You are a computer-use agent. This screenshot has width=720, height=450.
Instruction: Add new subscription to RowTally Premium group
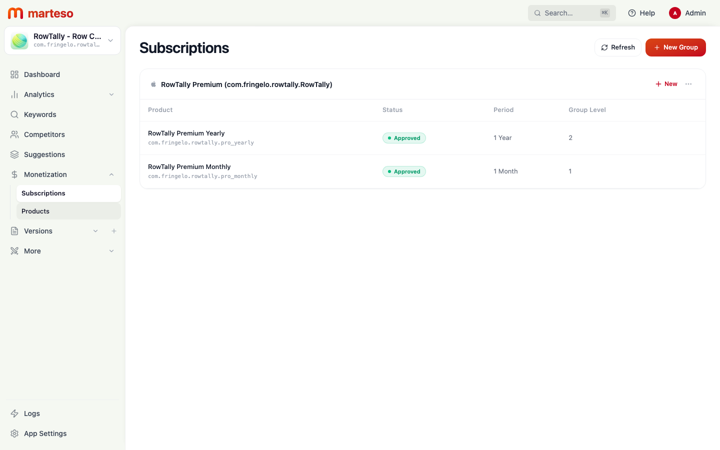tap(666, 84)
